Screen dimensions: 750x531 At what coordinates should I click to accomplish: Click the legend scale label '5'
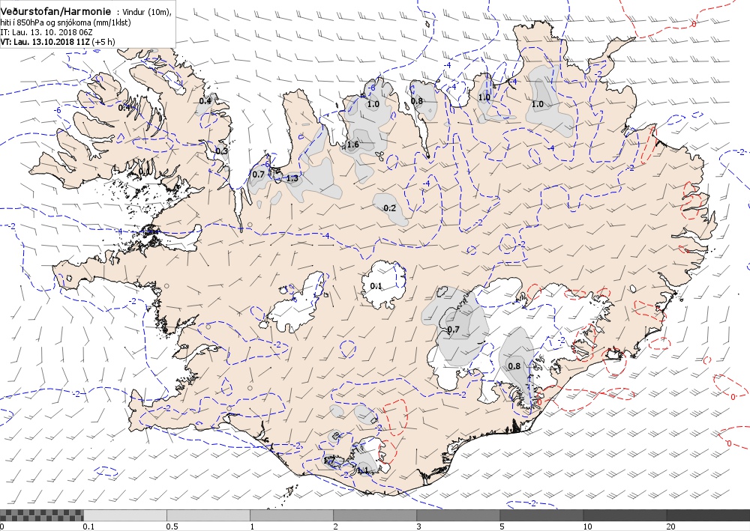[502, 527]
